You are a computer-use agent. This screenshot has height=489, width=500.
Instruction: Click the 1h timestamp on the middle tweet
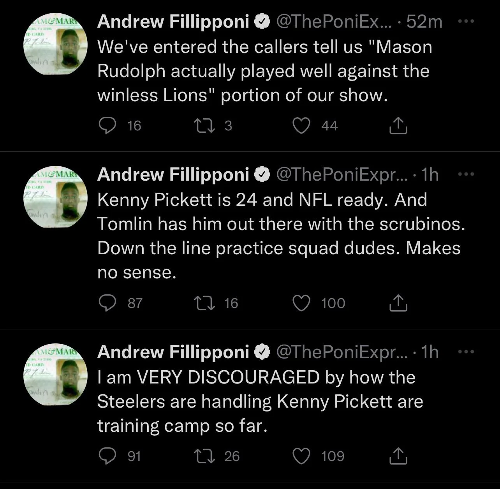tap(430, 174)
